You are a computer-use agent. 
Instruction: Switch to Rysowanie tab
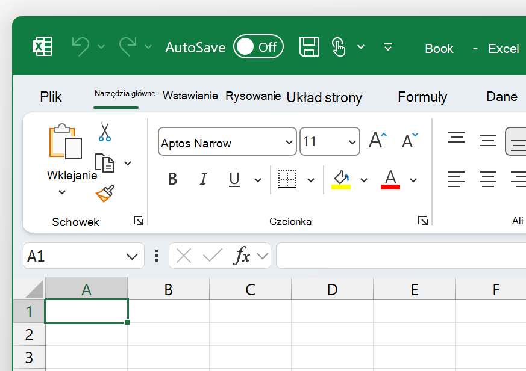click(x=253, y=96)
